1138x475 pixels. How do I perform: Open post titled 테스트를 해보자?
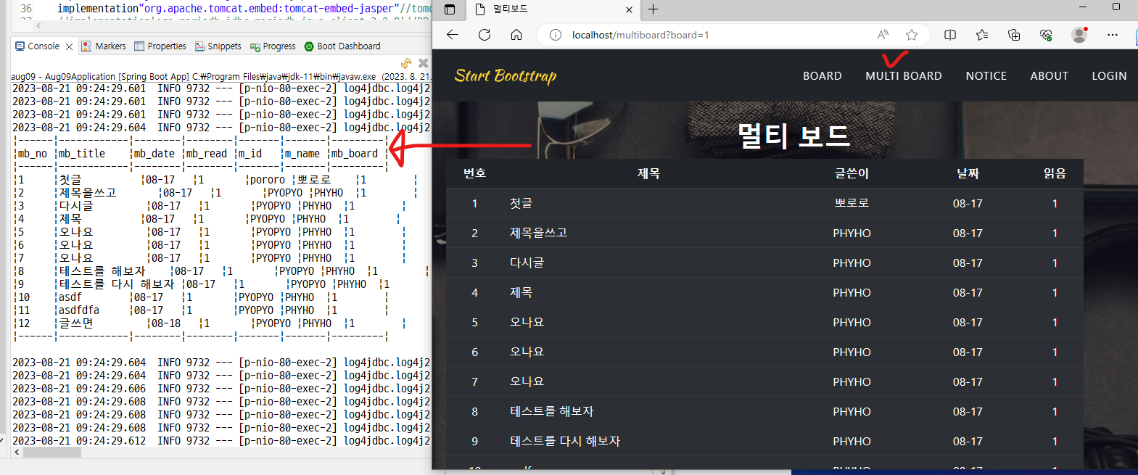552,411
